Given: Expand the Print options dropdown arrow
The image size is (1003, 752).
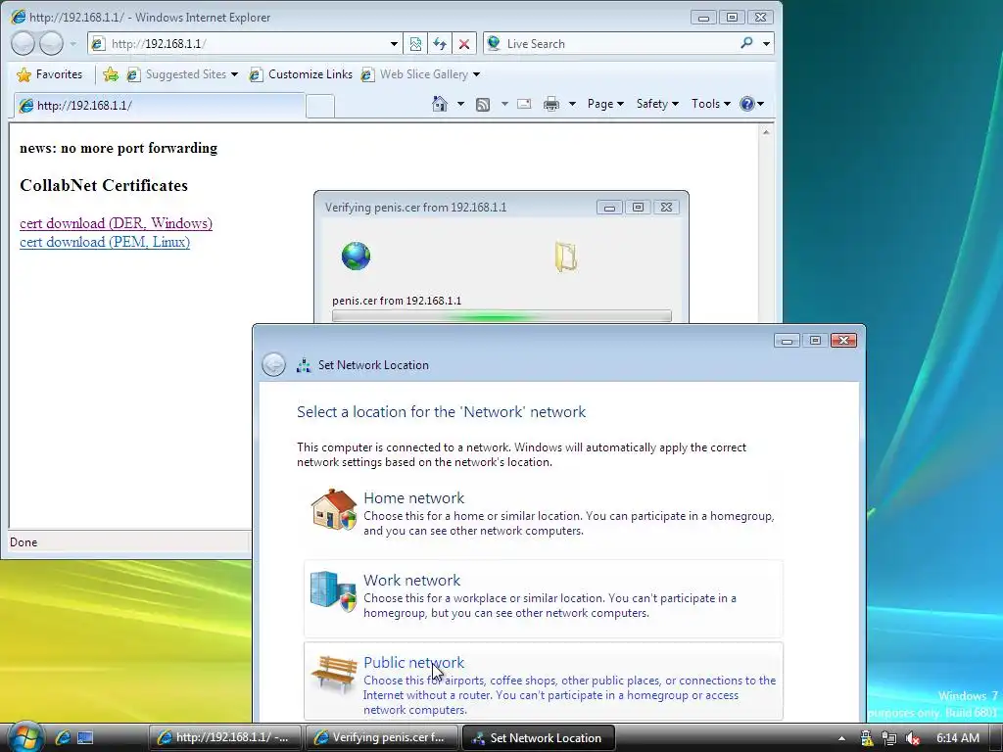Looking at the screenshot, I should tap(572, 104).
